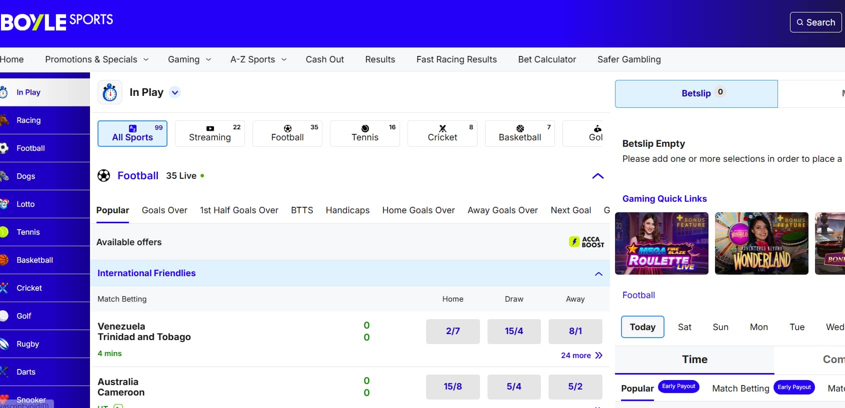This screenshot has height=408, width=845.
Task: Open the Football 35 Live heading link
Action: coord(138,176)
